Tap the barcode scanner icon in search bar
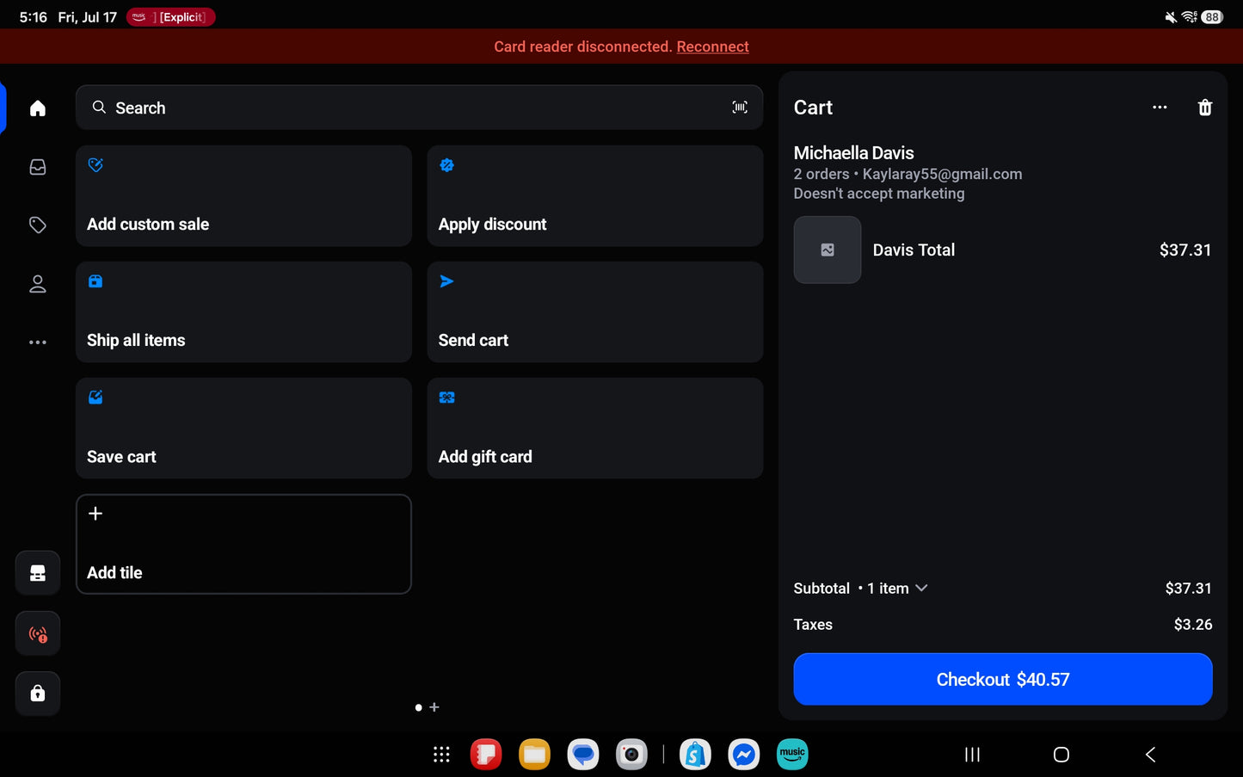 pos(740,108)
